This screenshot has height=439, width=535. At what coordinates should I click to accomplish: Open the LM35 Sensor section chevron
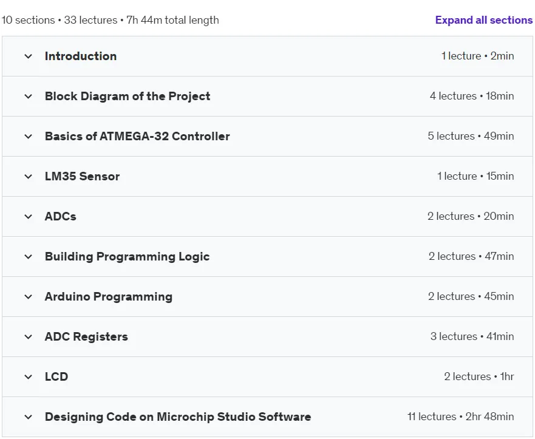coord(29,177)
